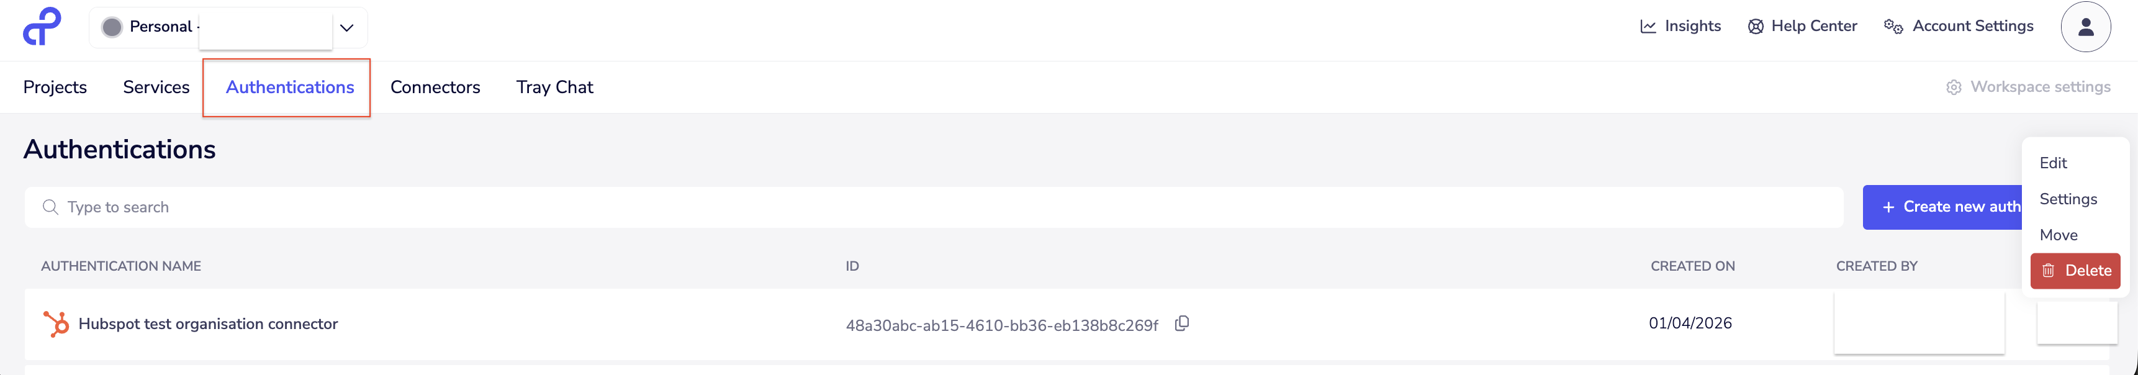Copy the authentication ID using the copy icon
This screenshot has height=375, width=2138.
[1182, 323]
